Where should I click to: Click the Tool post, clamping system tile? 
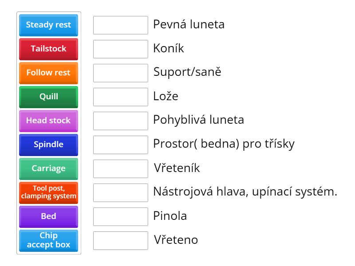48,192
